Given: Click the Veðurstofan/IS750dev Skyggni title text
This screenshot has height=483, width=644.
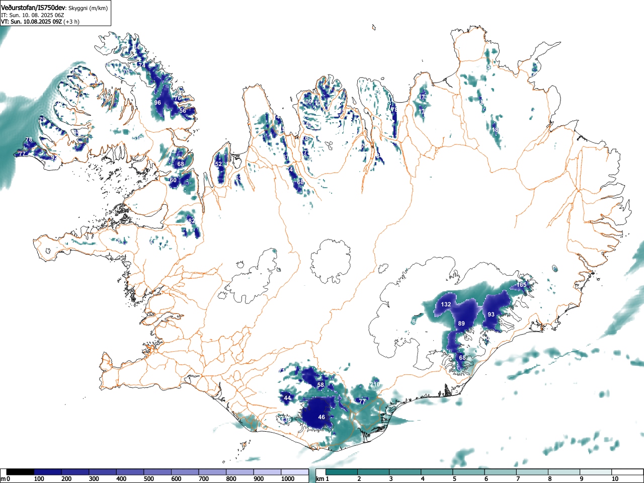Looking at the screenshot, I should tap(54, 8).
